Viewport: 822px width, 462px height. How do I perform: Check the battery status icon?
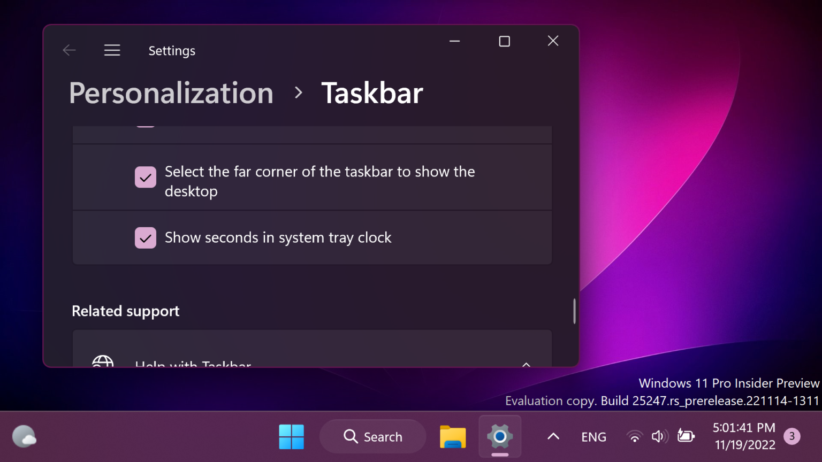pos(686,436)
